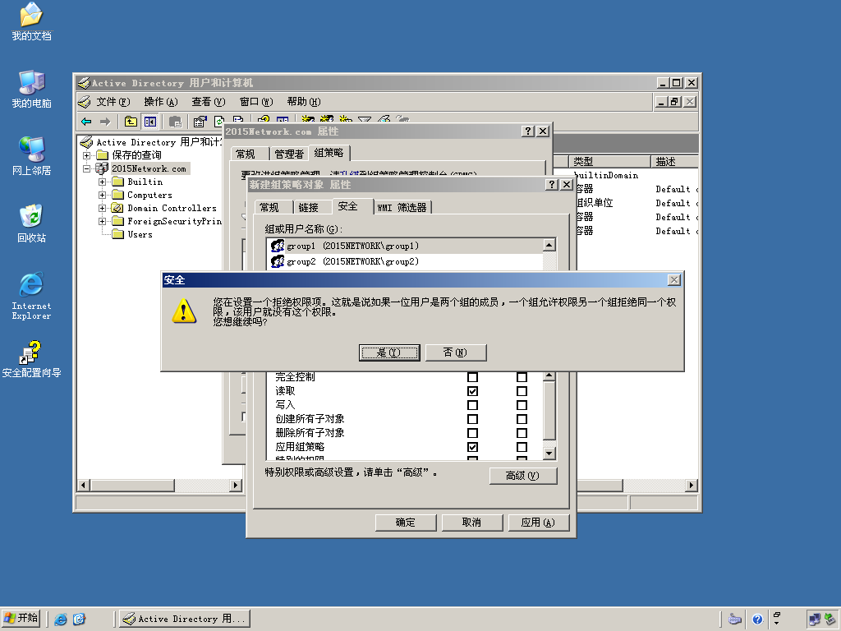Check the Deny box for 完全控制
841x631 pixels.
(x=522, y=376)
